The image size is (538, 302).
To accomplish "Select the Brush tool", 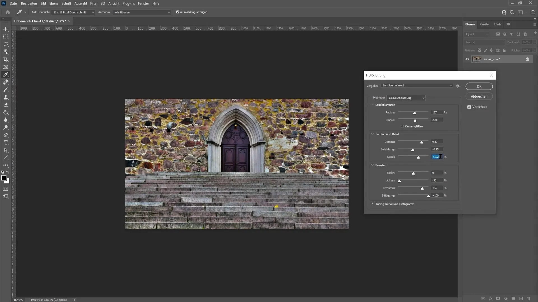I will (6, 89).
